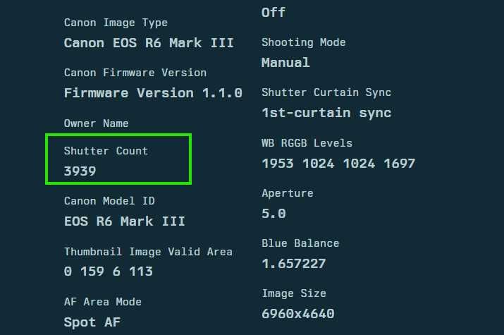The width and height of the screenshot is (504, 335).
Task: Click the 'Off' value at top
Action: 273,13
